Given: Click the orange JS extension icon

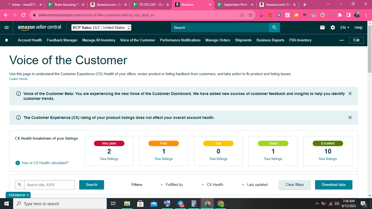Looking at the screenshot, I should (x=296, y=15).
